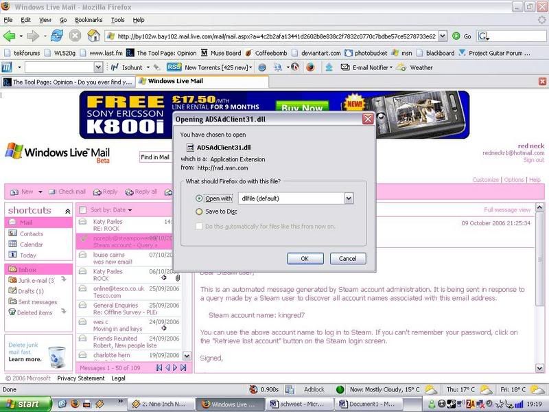Expand the 'dllfile (default)' application dropdown
549x412 pixels.
click(349, 198)
